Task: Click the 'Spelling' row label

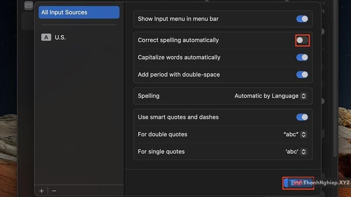Action: [x=149, y=96]
